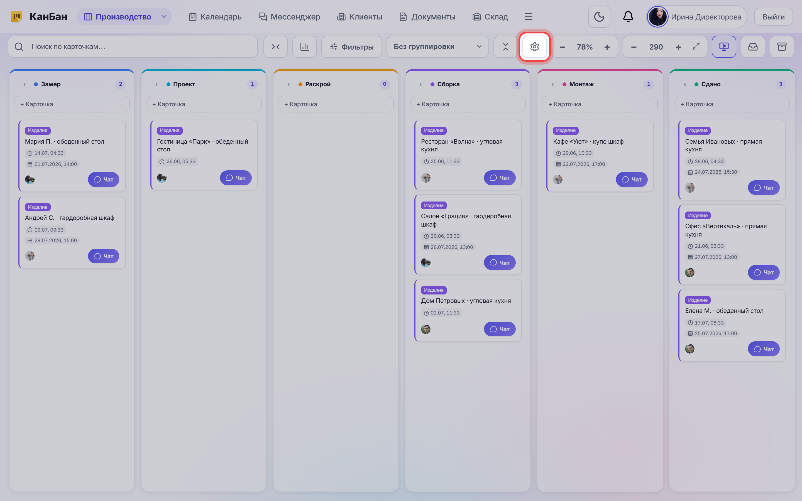The width and height of the screenshot is (802, 501).
Task: Click the fullscreen expand arrows icon
Action: click(696, 47)
